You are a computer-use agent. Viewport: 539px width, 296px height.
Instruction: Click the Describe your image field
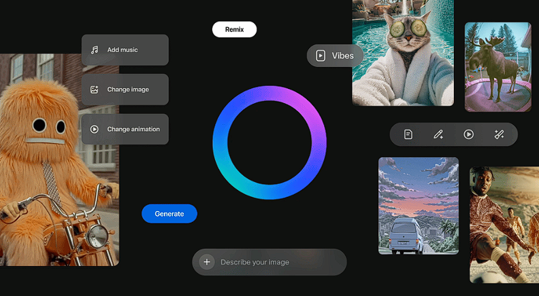[279, 262]
